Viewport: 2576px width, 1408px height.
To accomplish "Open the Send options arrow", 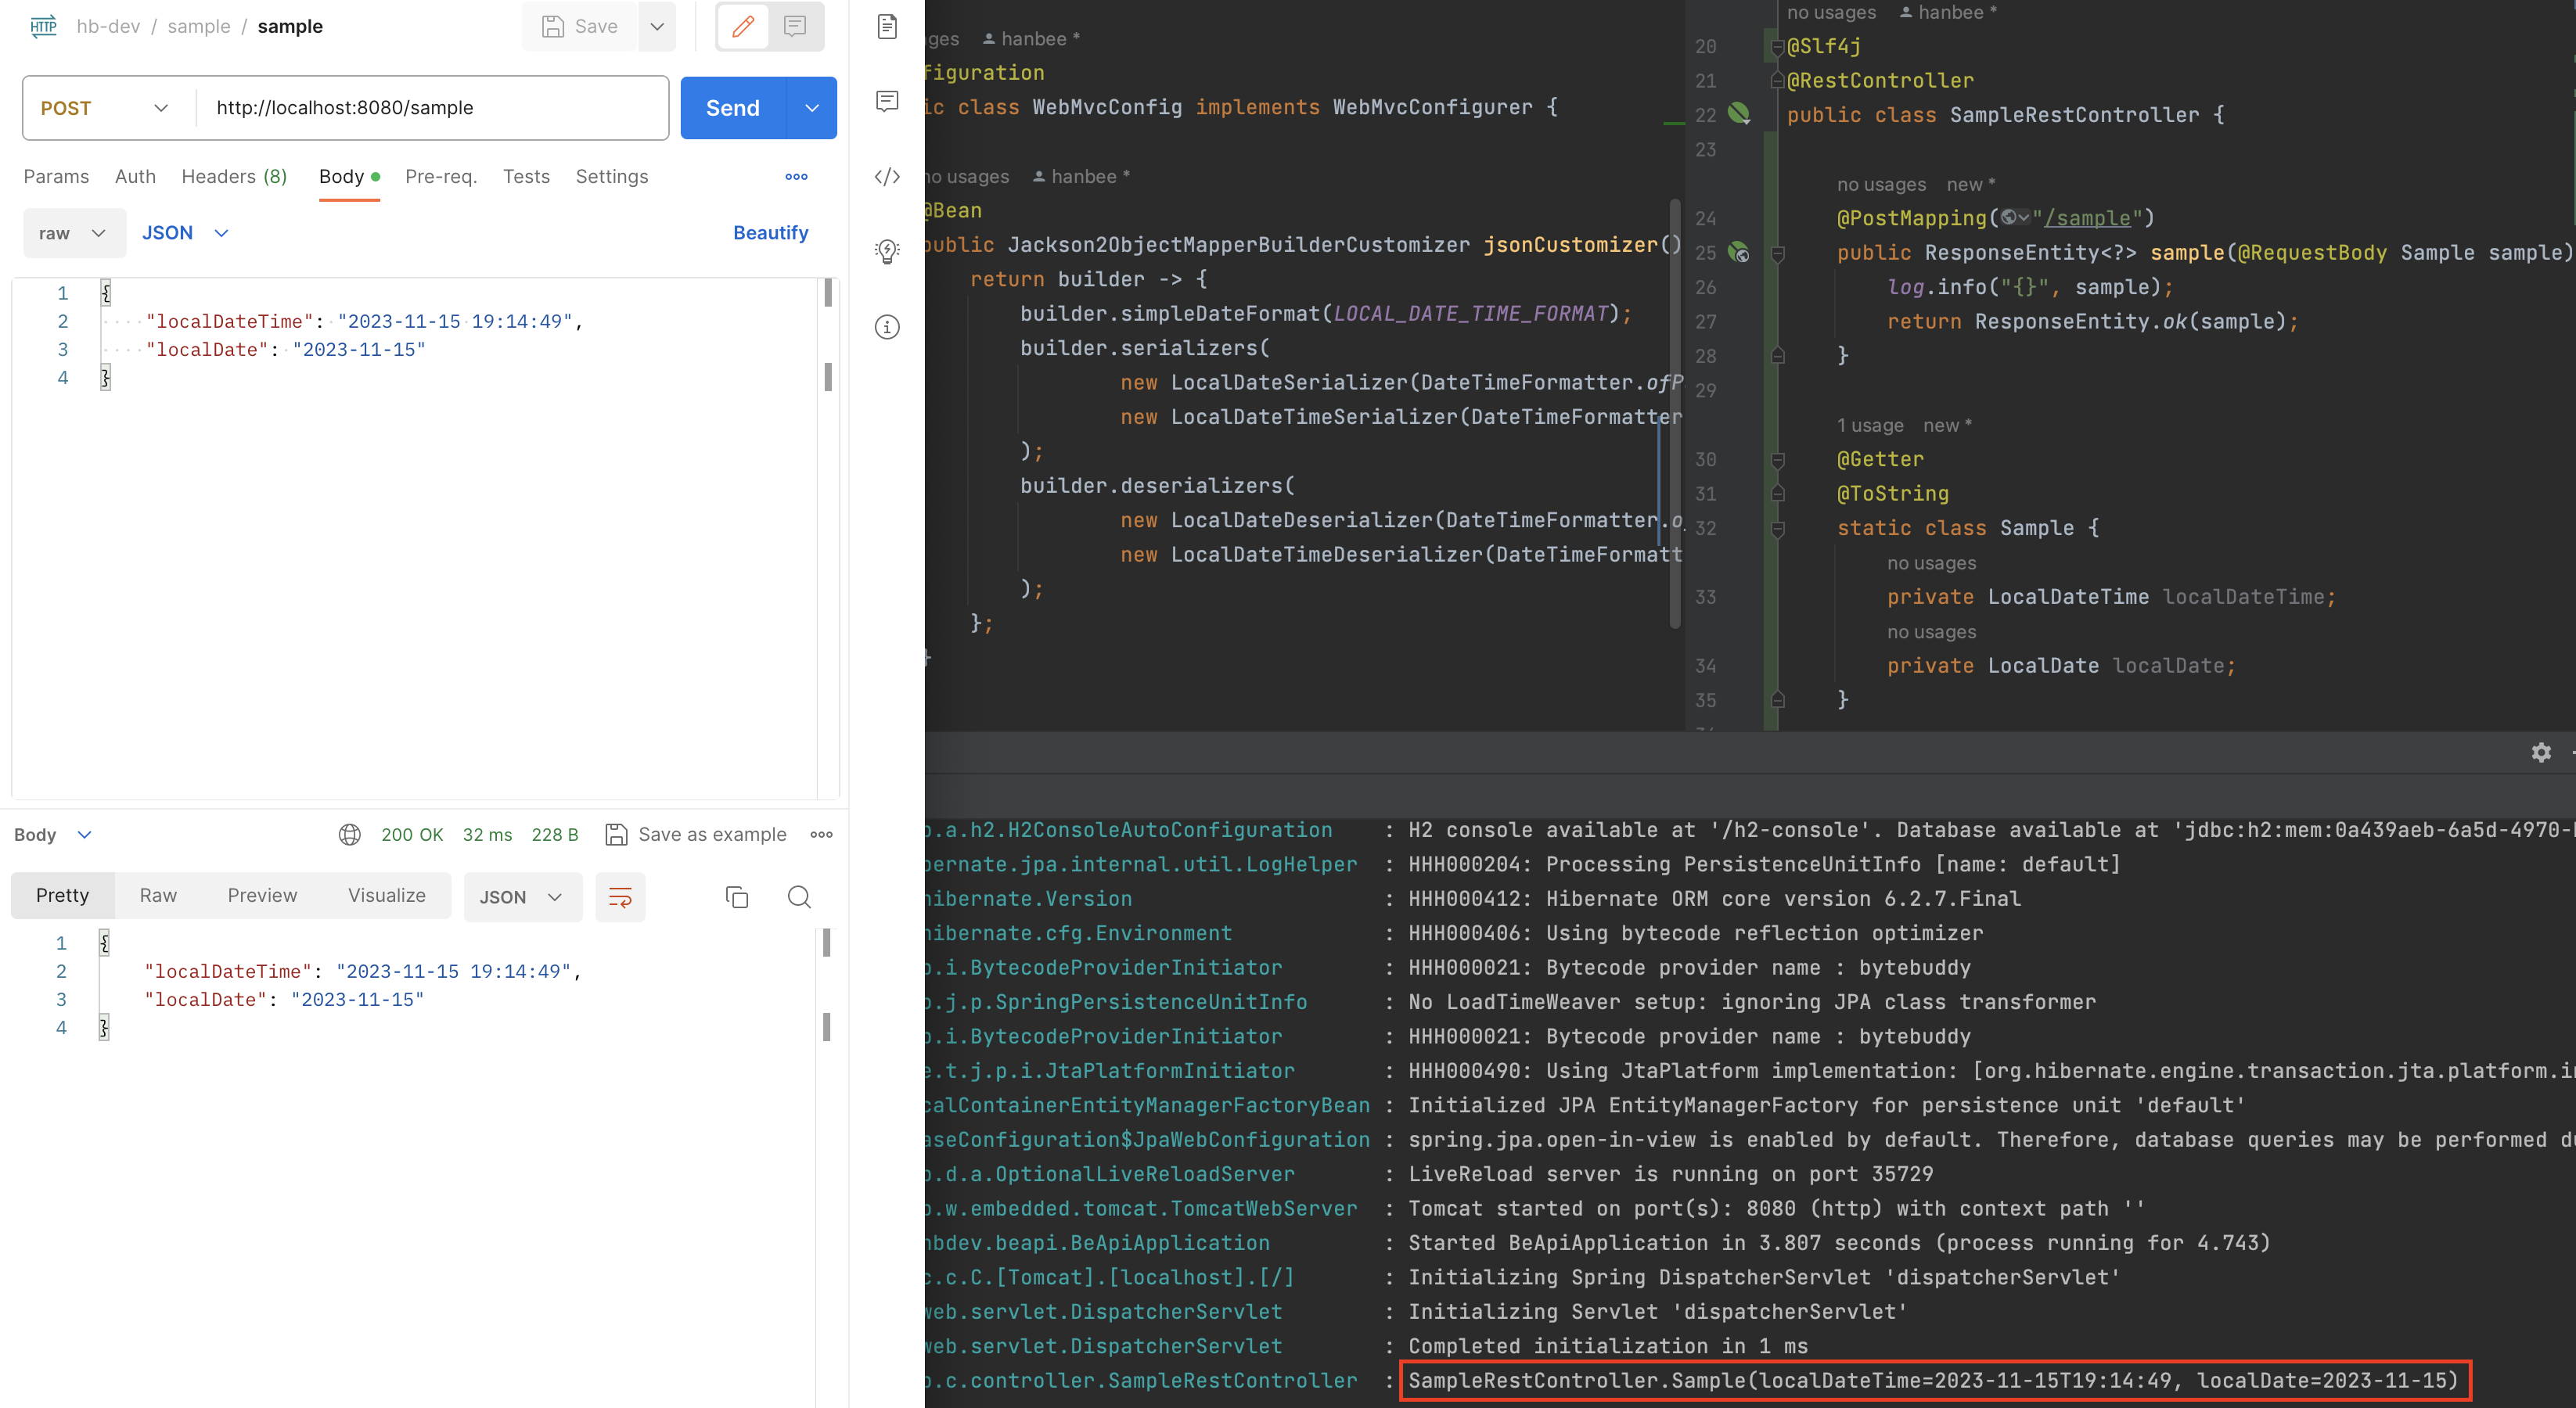I will click(x=812, y=108).
